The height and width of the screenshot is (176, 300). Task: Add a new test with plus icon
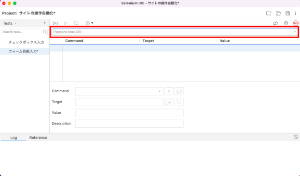(44, 23)
